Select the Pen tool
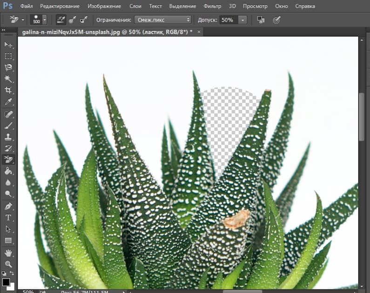This screenshot has height=293, width=370. (8, 206)
